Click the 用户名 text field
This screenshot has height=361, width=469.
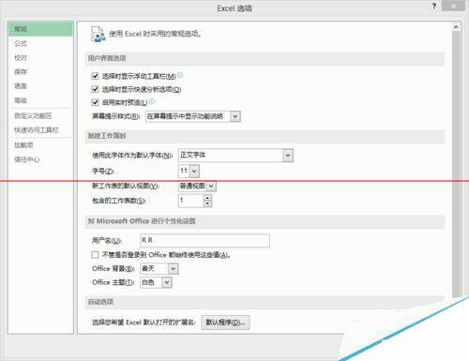point(204,240)
